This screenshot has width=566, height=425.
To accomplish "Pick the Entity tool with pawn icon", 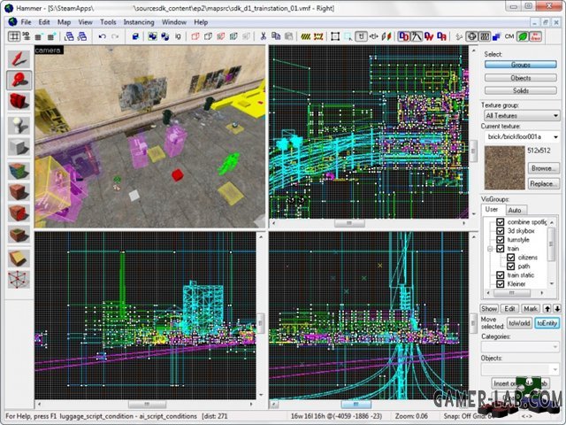I will pyautogui.click(x=19, y=125).
